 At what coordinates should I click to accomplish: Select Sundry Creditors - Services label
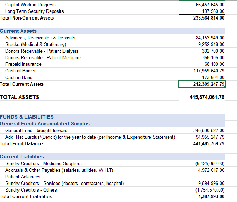pyautogui.click(x=64, y=183)
